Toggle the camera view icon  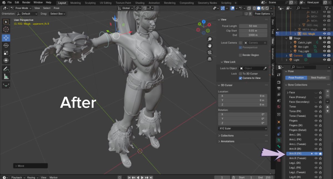(210, 52)
